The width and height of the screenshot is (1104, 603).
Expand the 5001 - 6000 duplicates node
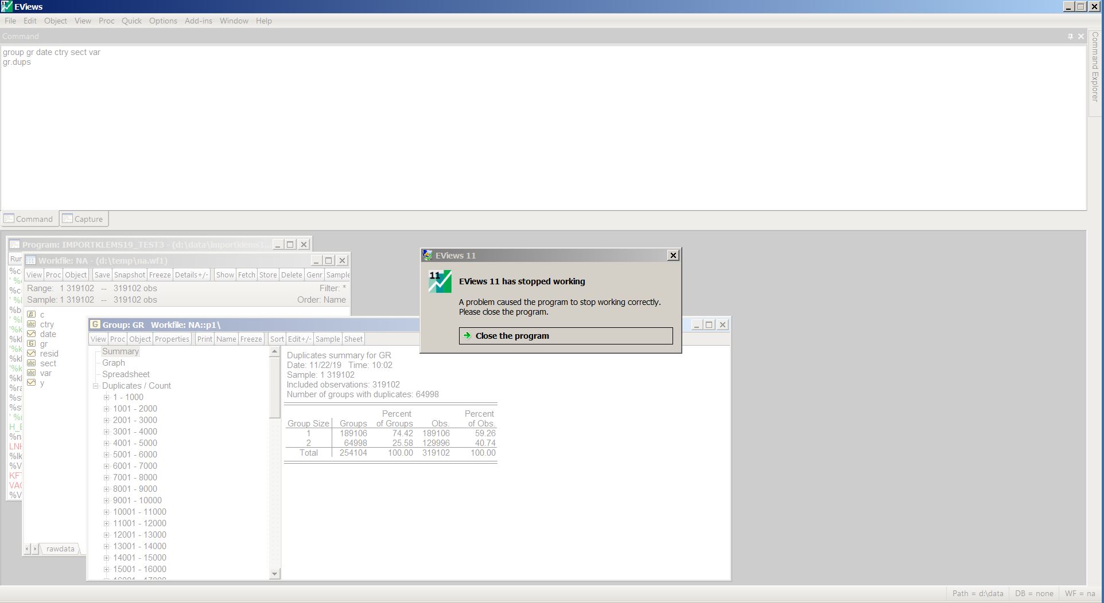[106, 455]
